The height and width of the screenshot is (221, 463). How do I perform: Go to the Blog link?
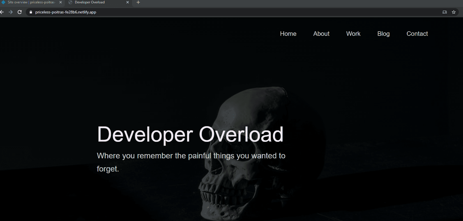[x=383, y=34]
